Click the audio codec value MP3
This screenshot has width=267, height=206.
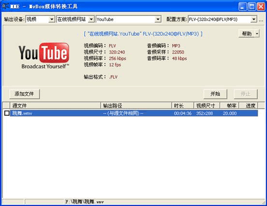click(x=176, y=46)
